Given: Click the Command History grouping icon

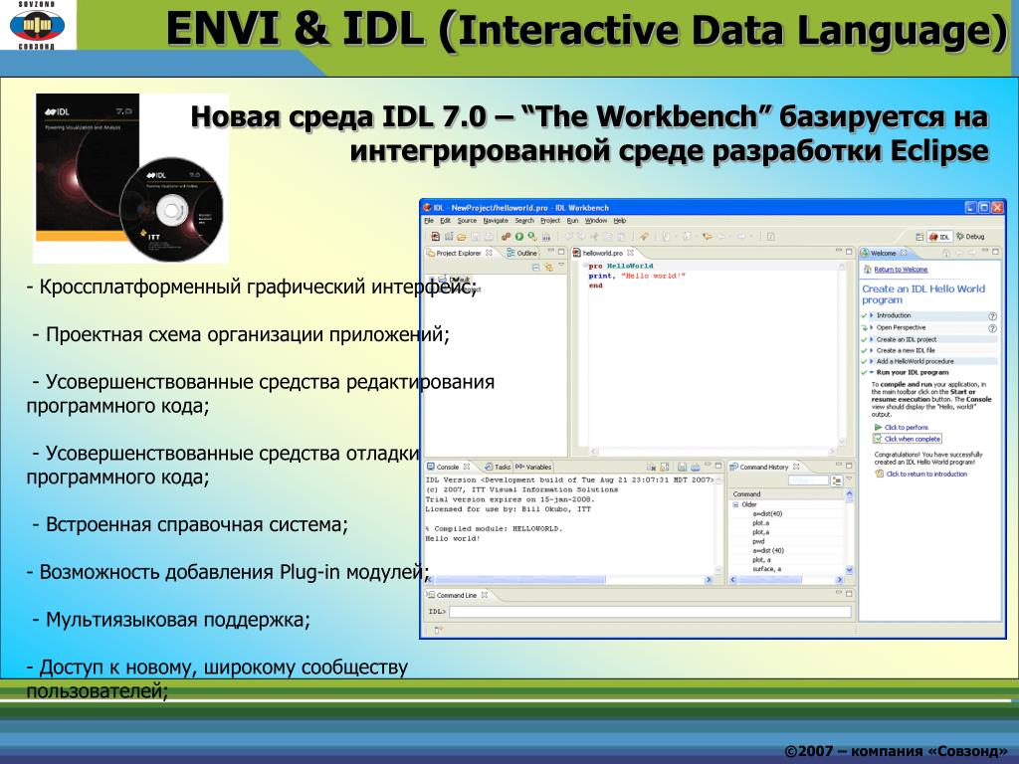Looking at the screenshot, I should coord(836,480).
